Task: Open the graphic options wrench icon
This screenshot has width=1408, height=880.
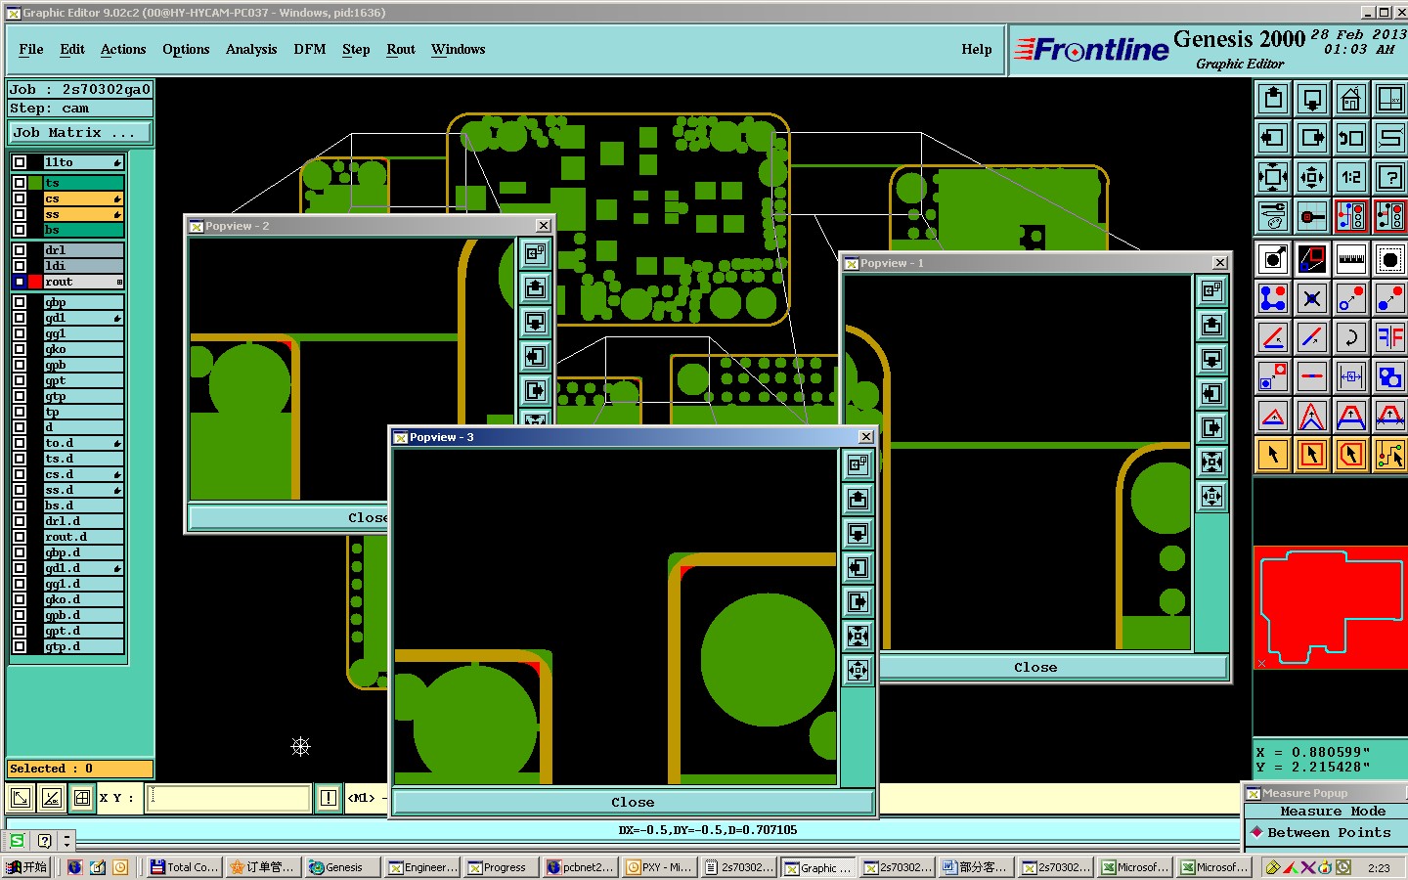Action: coord(1273,216)
